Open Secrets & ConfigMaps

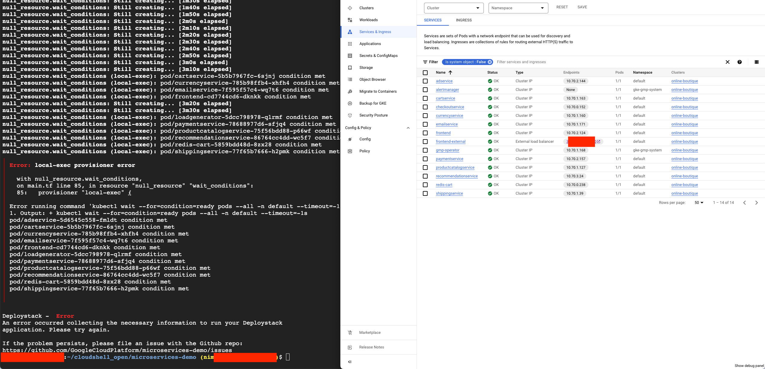(x=378, y=55)
